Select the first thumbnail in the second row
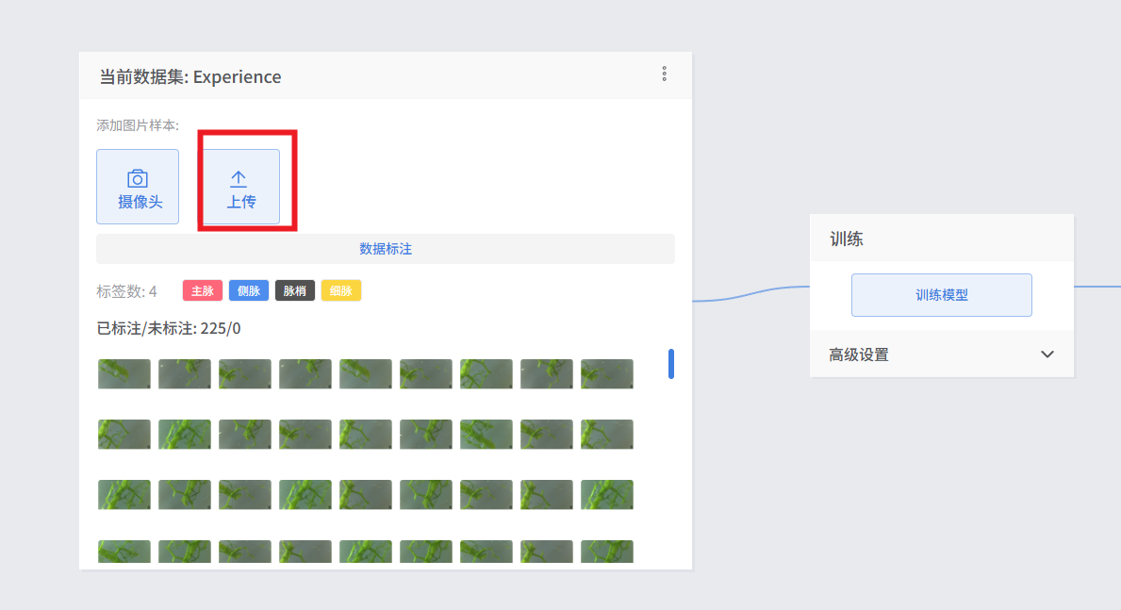The height and width of the screenshot is (610, 1121). click(124, 435)
